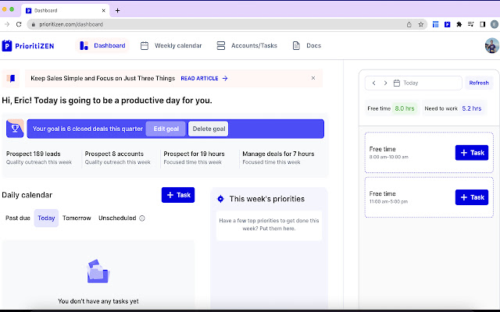
Task: Click the Free time 8.0 hrs badge
Action: tap(392, 108)
